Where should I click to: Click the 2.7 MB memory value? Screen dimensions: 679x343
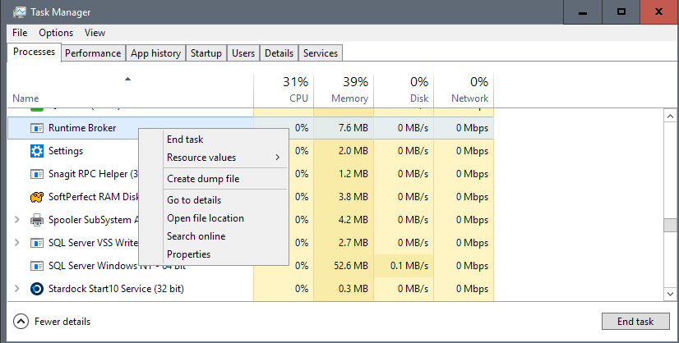tap(353, 243)
